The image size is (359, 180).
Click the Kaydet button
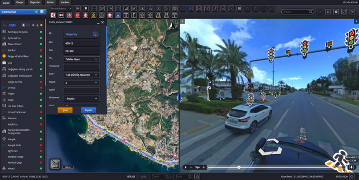[x=88, y=110]
